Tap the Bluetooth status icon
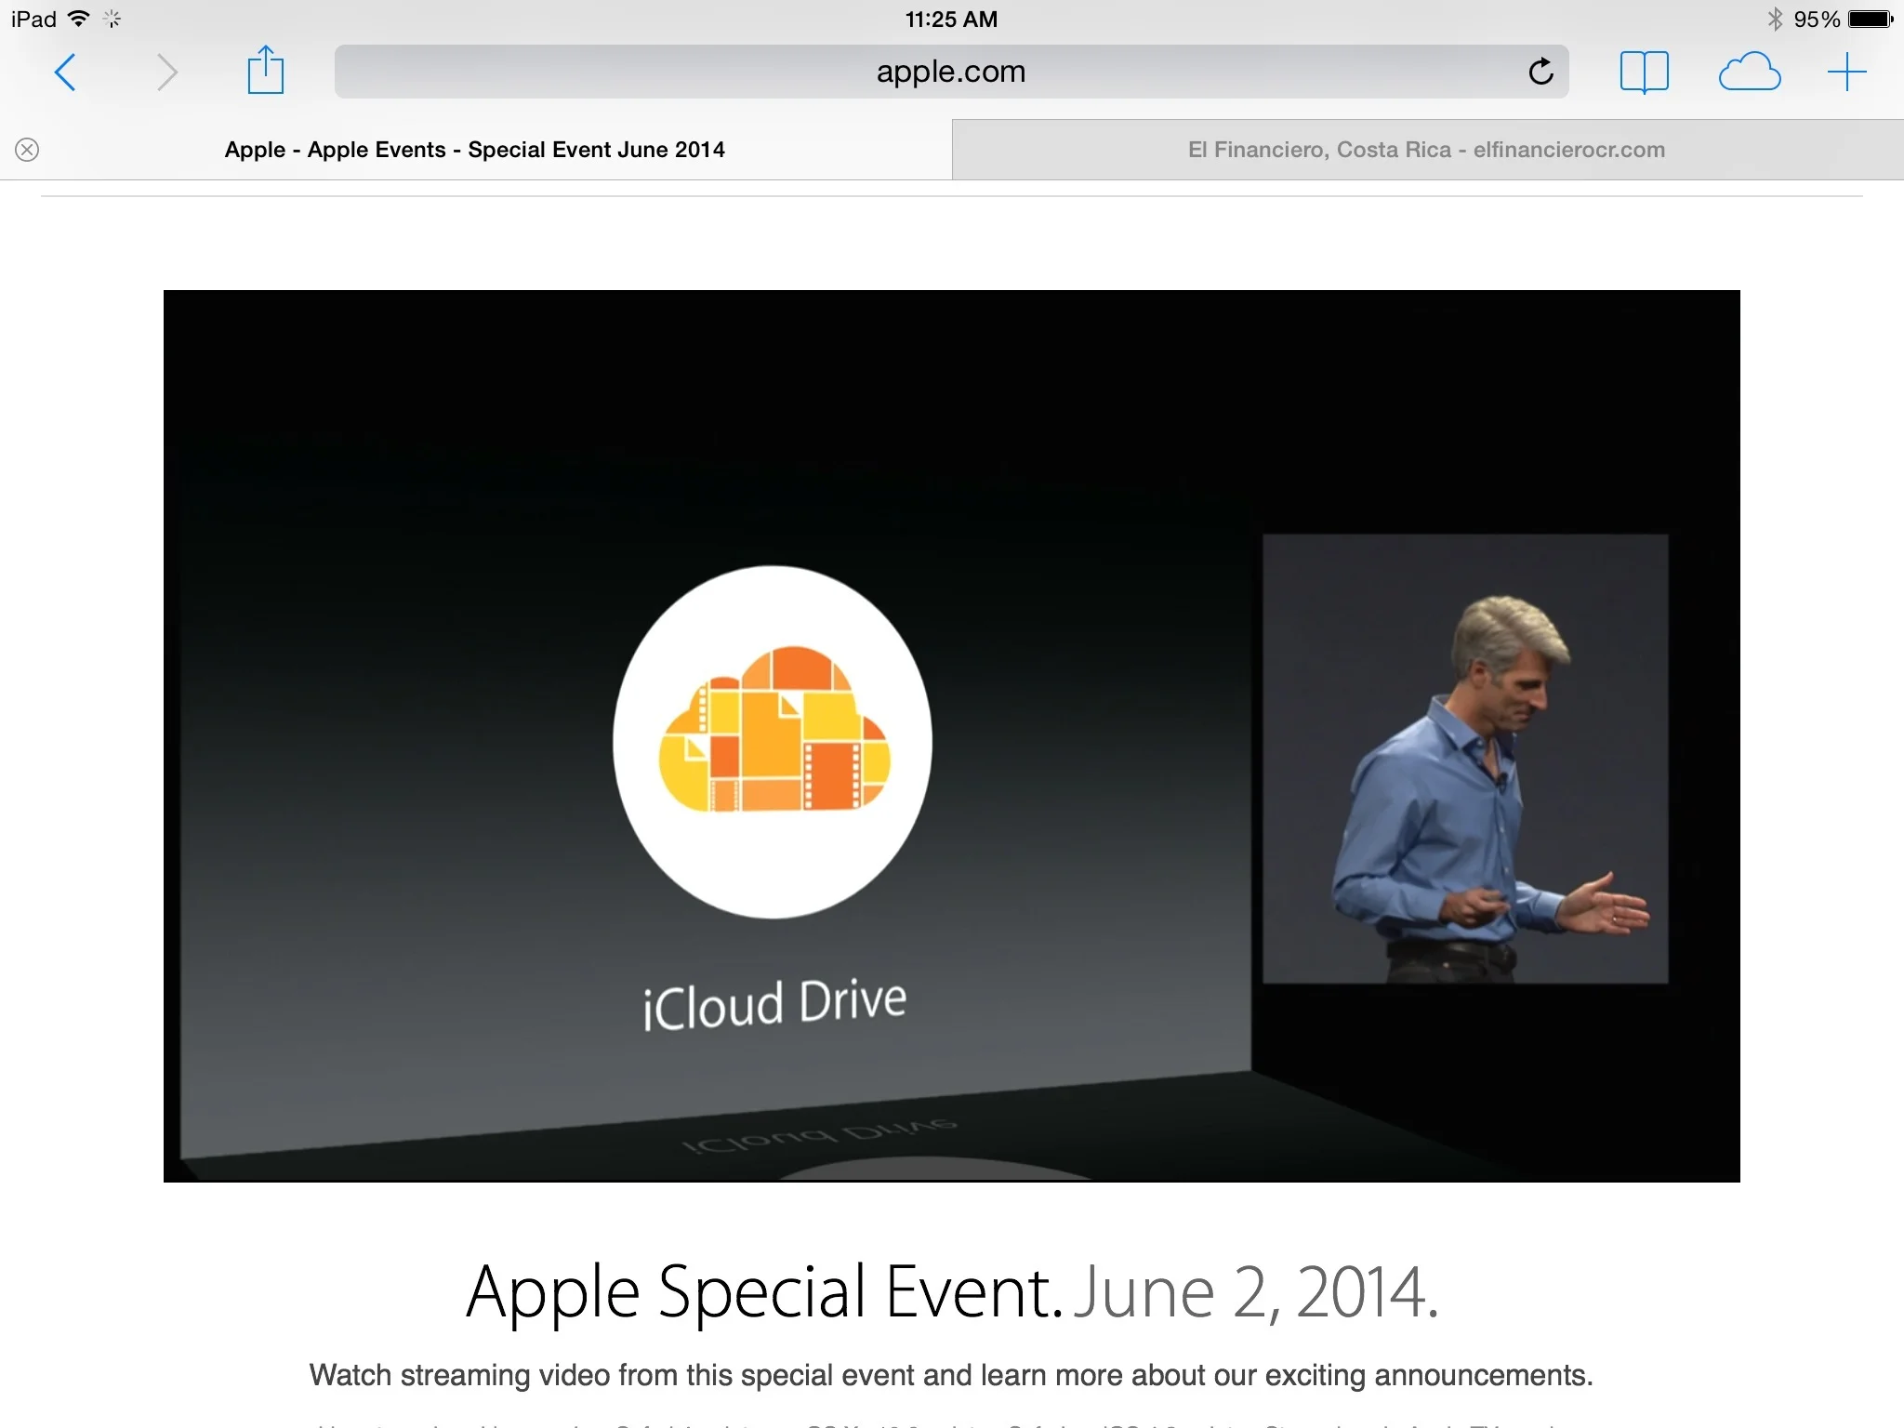Image resolution: width=1904 pixels, height=1428 pixels. [1775, 19]
